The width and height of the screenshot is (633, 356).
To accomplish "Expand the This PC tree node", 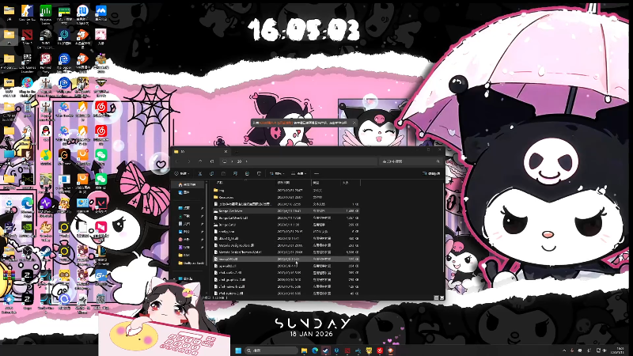I will pyautogui.click(x=174, y=278).
